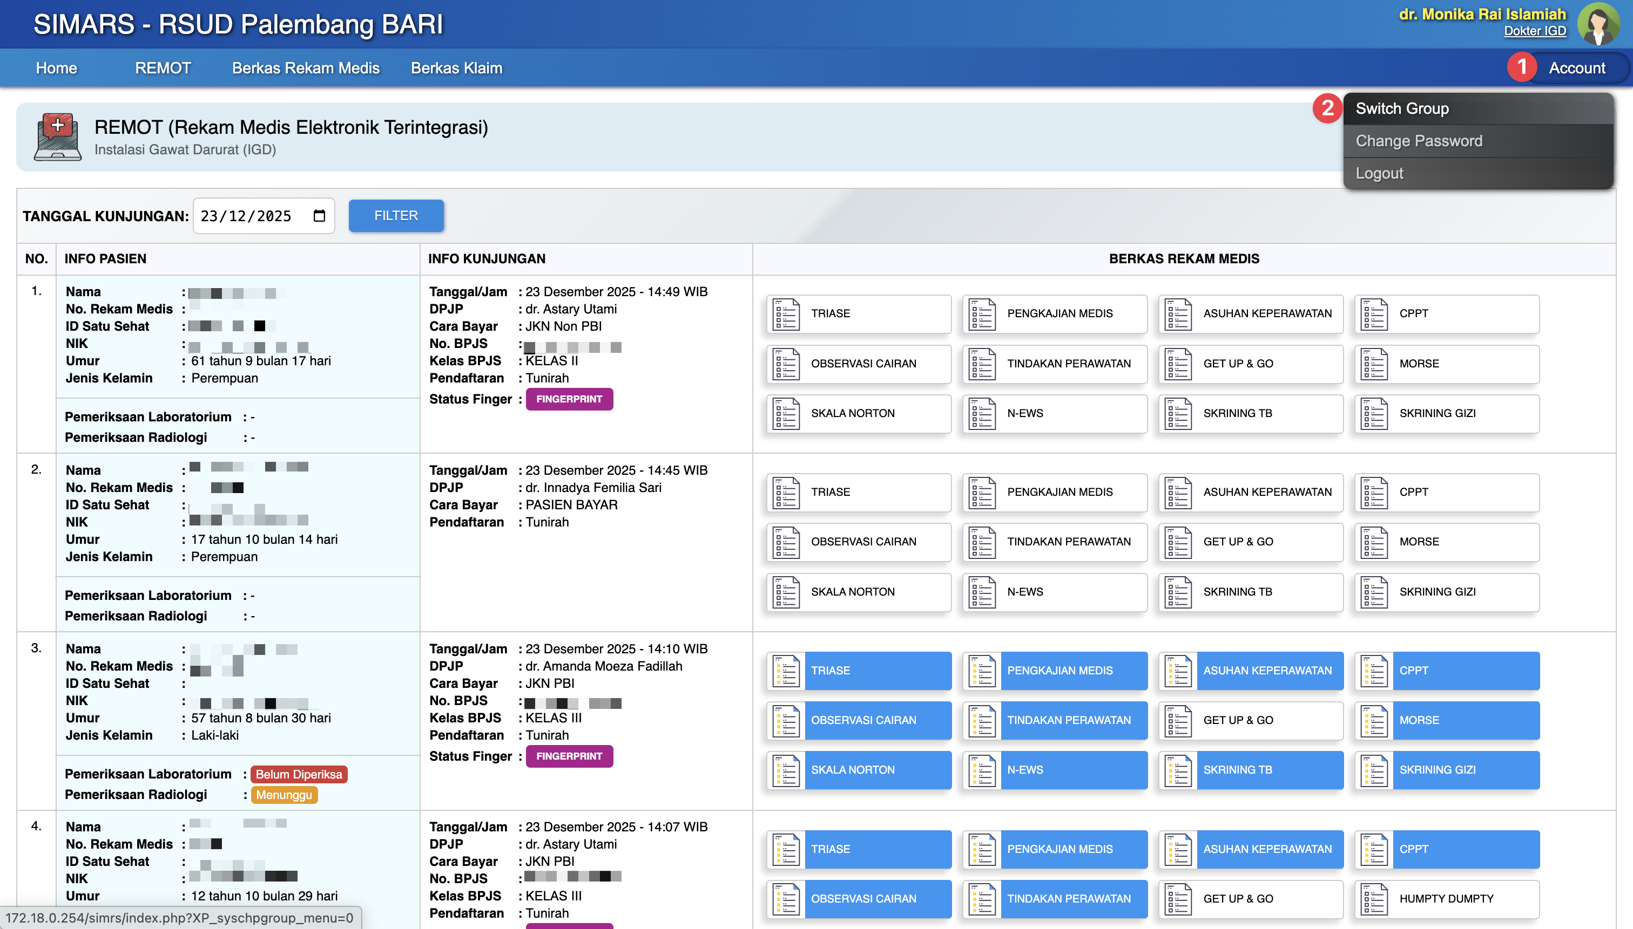Open the calendar picker icon in date field

point(319,216)
